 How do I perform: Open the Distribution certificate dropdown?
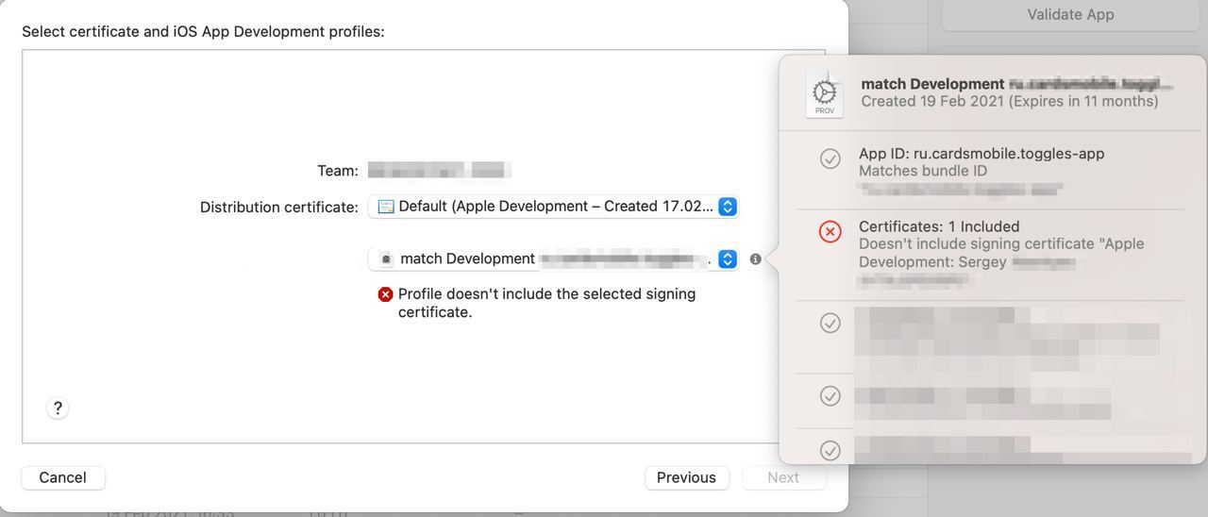[x=553, y=207]
